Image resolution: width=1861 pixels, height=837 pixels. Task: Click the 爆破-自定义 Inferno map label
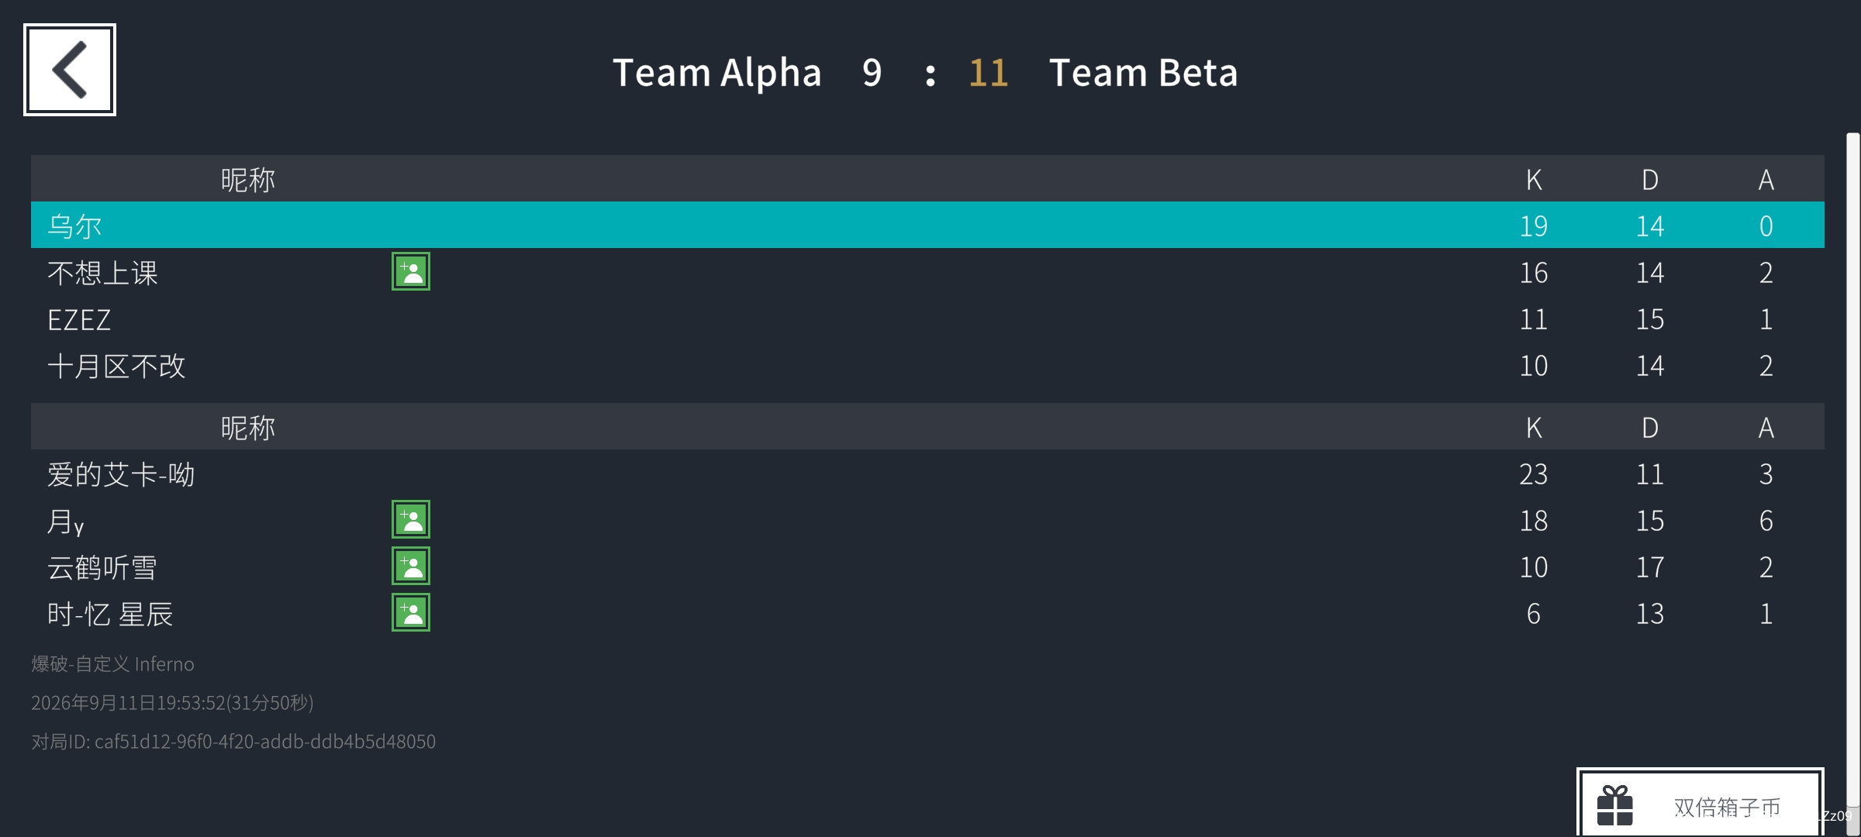112,664
